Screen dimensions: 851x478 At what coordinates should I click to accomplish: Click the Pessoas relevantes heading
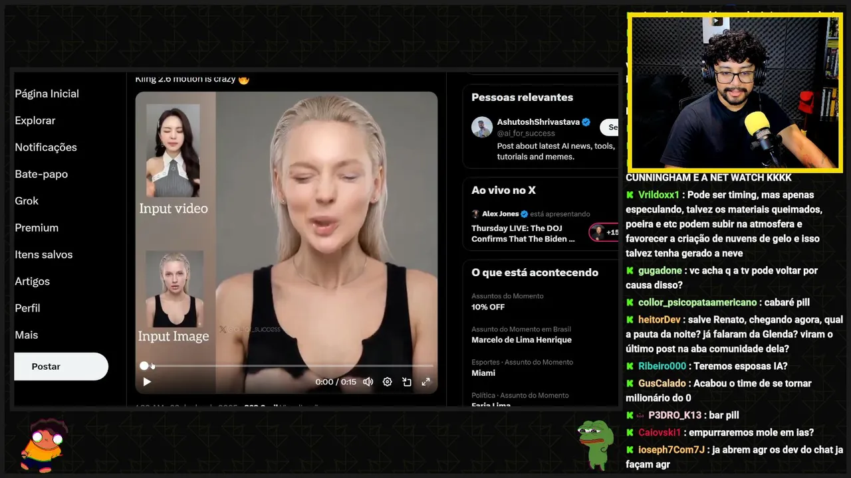(x=522, y=97)
